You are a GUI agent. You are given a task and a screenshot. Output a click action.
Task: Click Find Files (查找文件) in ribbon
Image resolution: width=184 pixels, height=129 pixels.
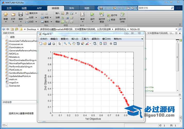click(x=32, y=13)
